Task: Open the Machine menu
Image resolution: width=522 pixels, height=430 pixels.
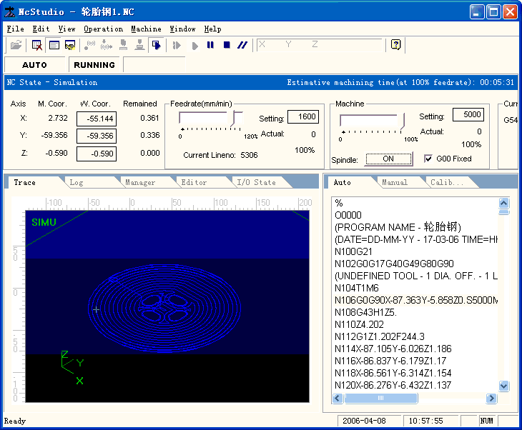Action: (x=146, y=29)
